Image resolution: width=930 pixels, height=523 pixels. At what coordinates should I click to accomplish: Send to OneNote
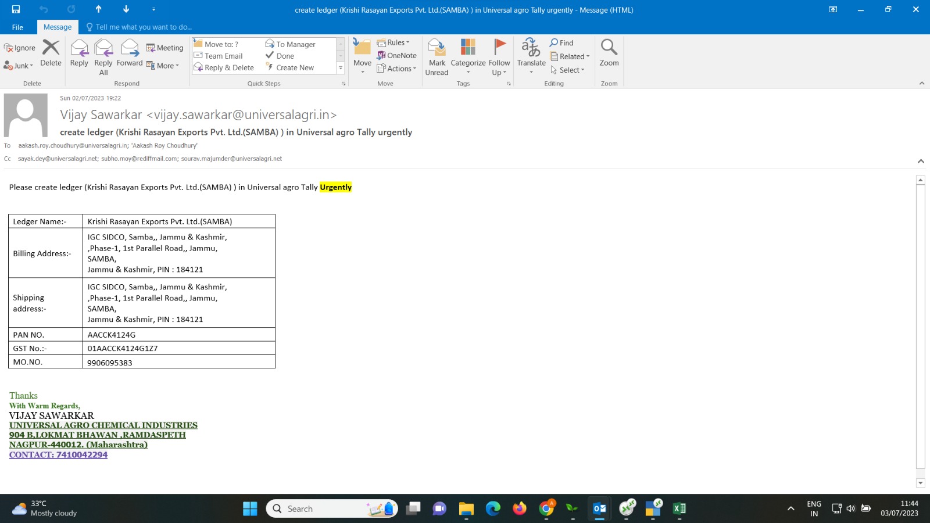[x=396, y=56]
